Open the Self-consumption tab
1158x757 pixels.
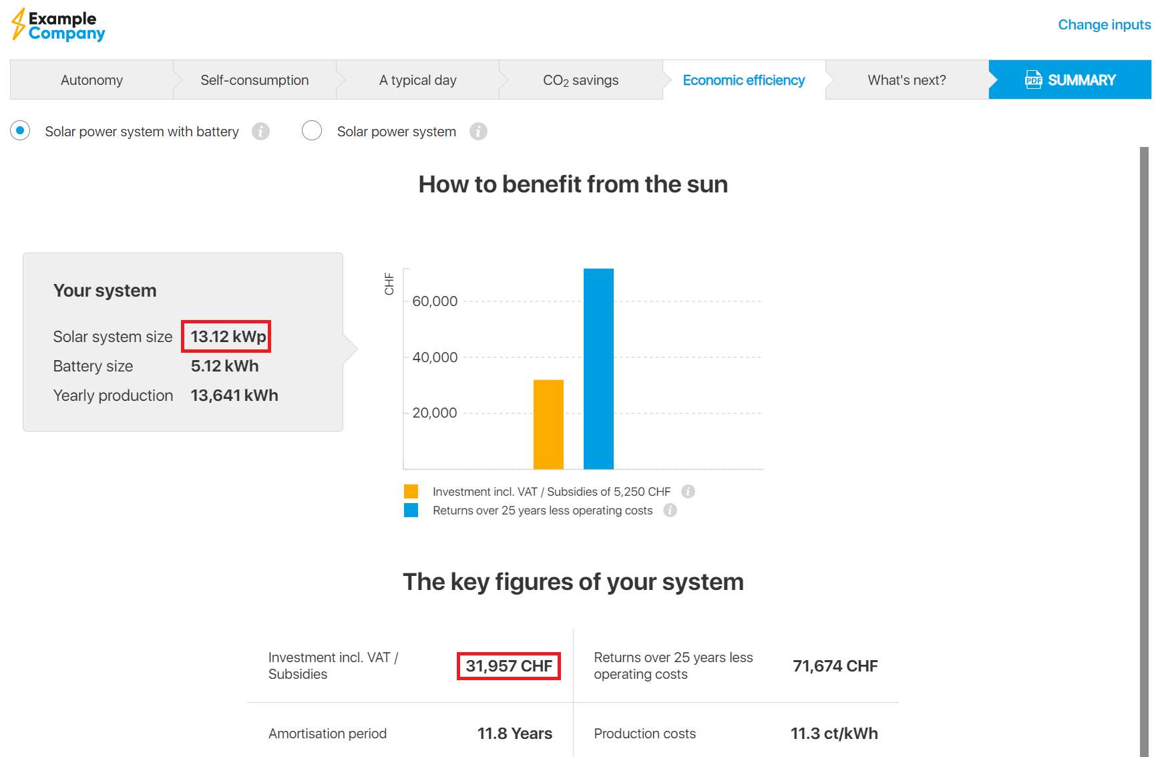[x=254, y=80]
